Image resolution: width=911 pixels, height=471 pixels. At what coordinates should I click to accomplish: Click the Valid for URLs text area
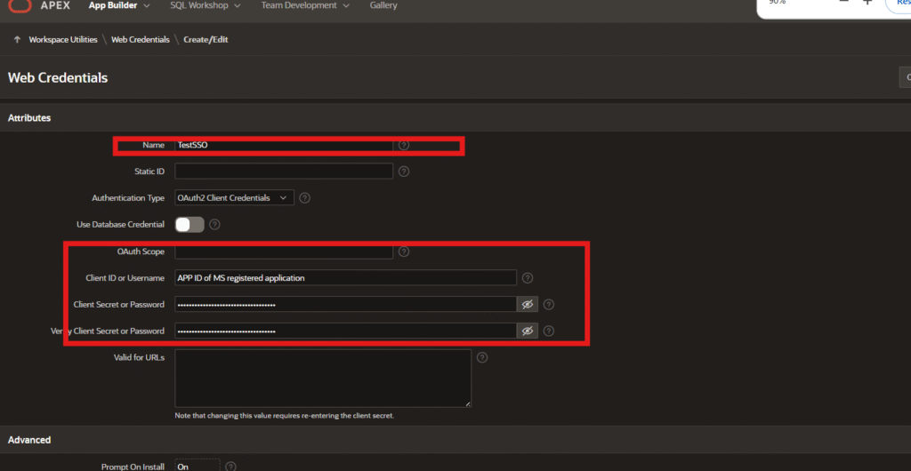(x=323, y=378)
